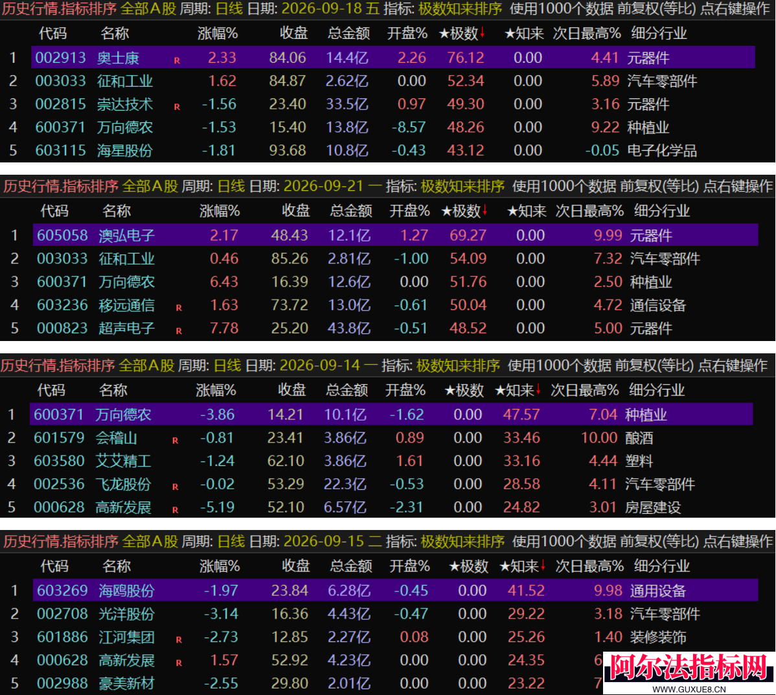Select stock name 澳弘电子

pyautogui.click(x=127, y=236)
